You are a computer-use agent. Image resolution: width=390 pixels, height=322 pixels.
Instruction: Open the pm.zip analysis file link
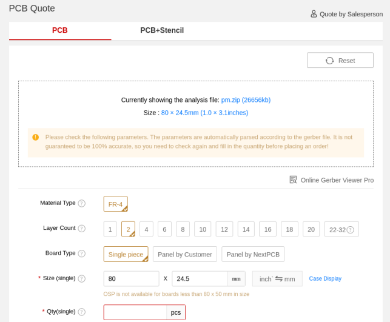click(x=246, y=100)
